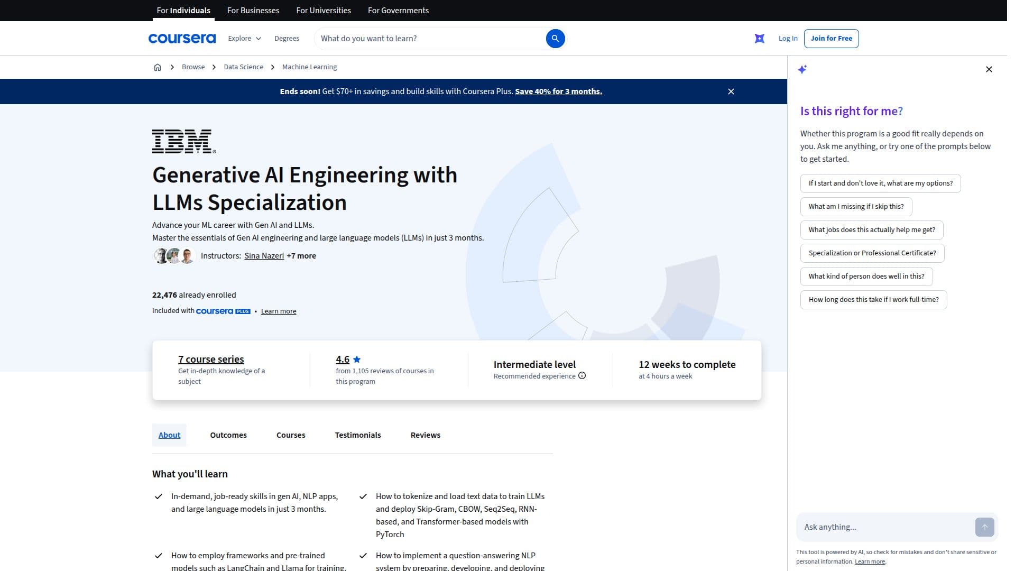1015x571 pixels.
Task: Go to home via breadcrumb house icon
Action: [x=158, y=67]
